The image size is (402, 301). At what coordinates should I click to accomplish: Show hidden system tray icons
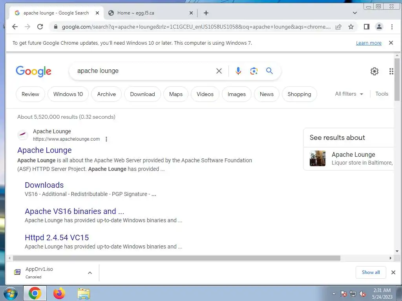(x=334, y=294)
